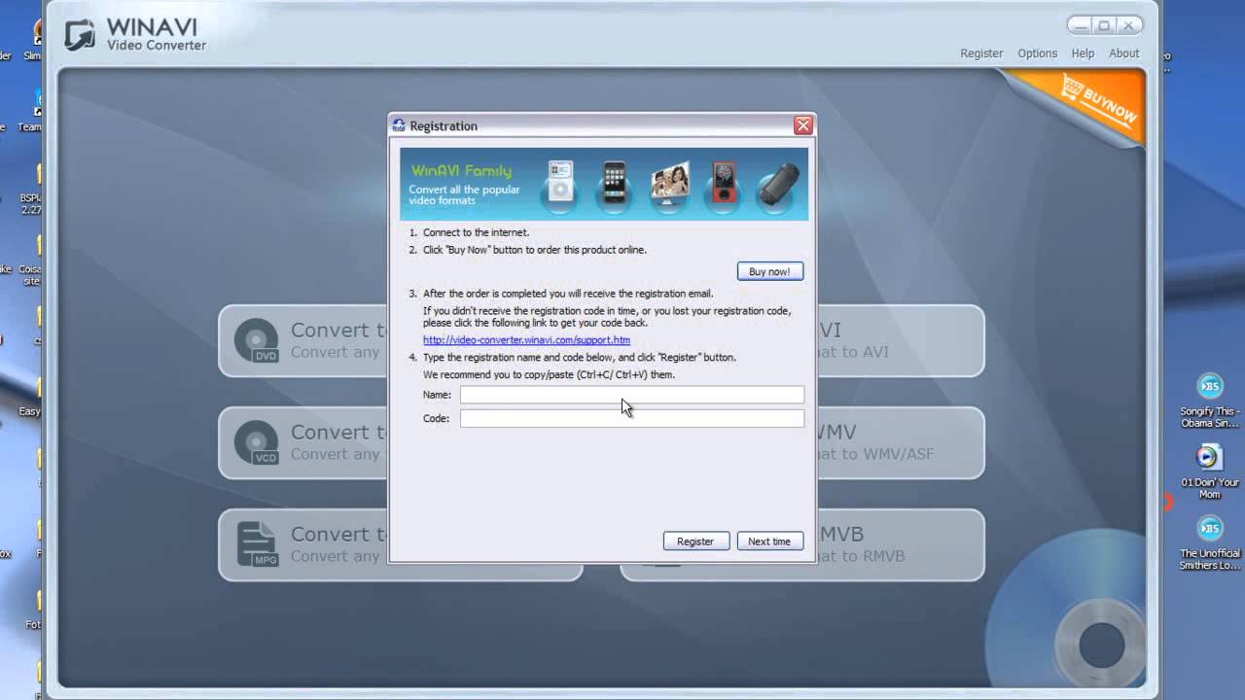The height and width of the screenshot is (700, 1245).
Task: Click the DVD disc icon on Convert tile
Action: click(257, 341)
